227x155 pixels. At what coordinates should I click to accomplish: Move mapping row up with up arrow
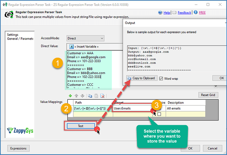point(76,96)
